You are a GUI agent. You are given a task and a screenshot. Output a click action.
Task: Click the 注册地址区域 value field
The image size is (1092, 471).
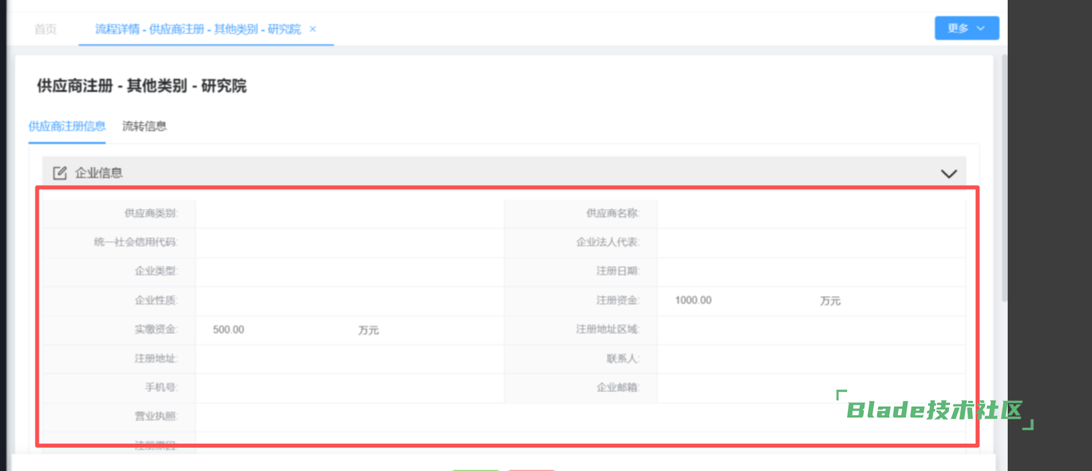[x=810, y=329]
